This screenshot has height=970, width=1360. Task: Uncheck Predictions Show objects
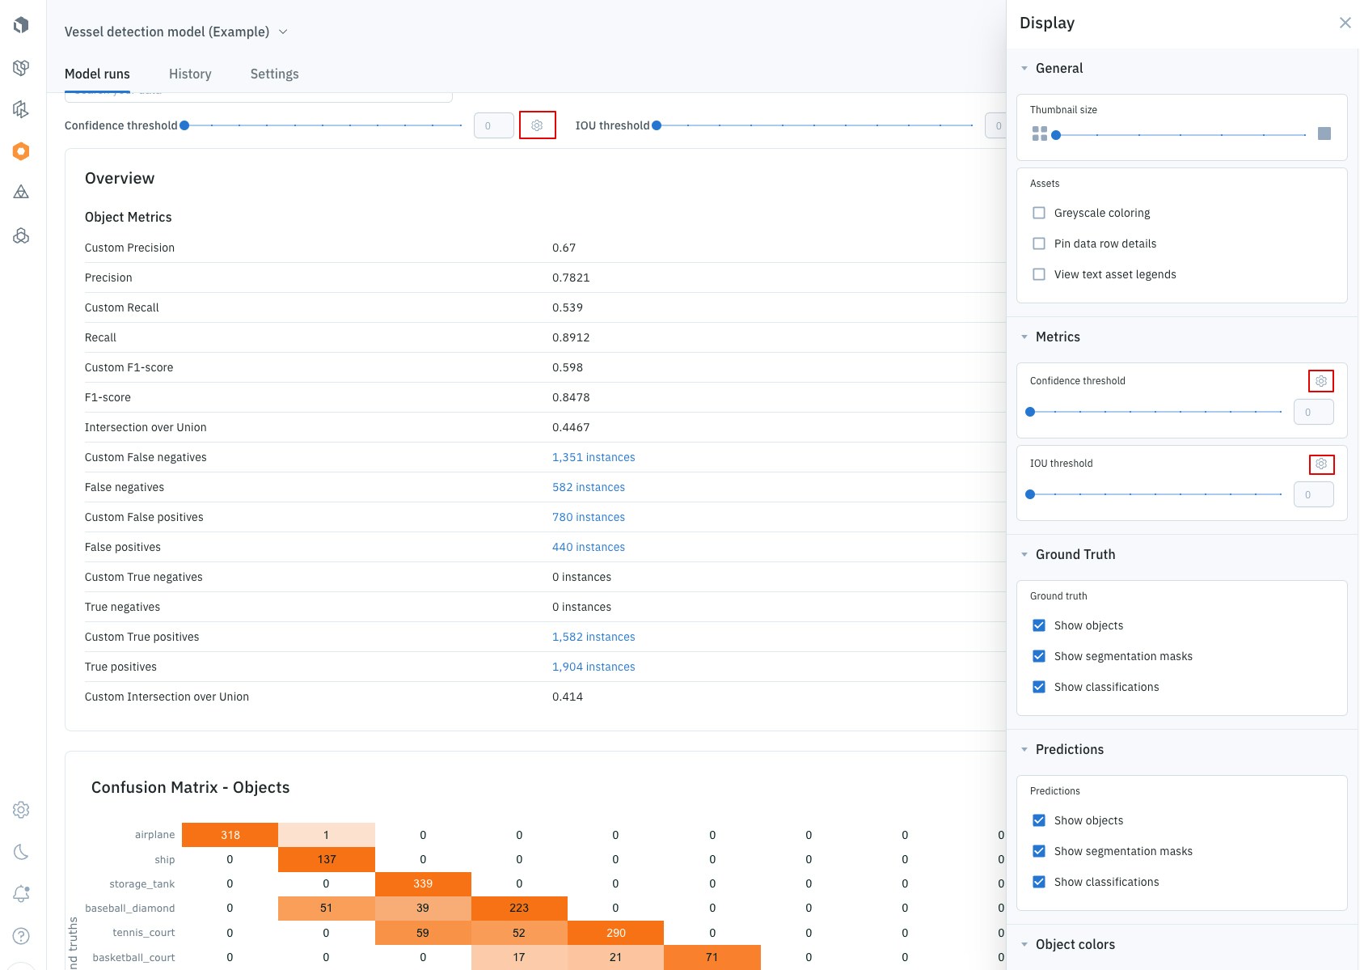[1039, 820]
